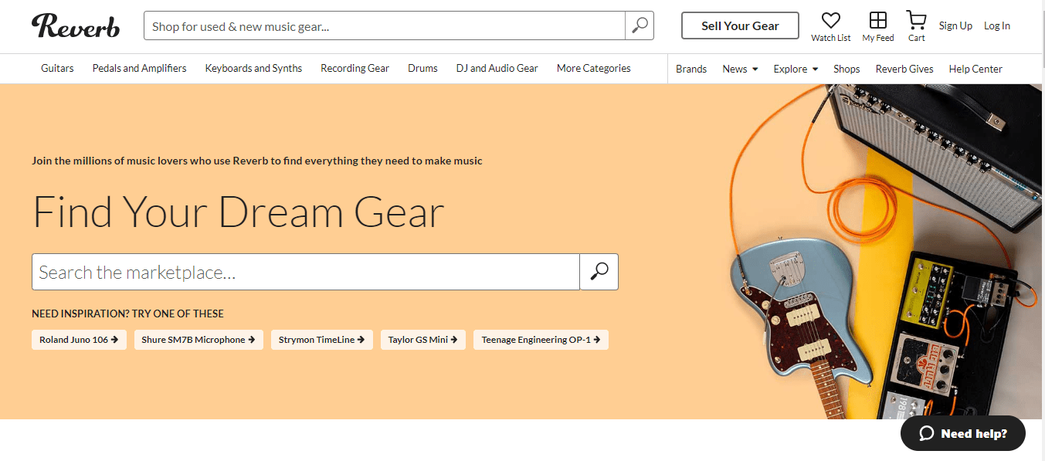Click the Roland Juno 106 suggestion
The width and height of the screenshot is (1045, 461).
coord(79,340)
